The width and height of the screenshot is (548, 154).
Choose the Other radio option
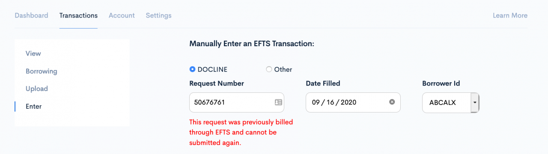269,69
